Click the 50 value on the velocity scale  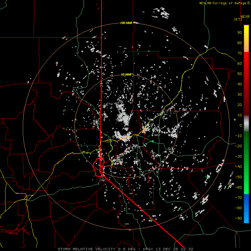pyautogui.click(x=240, y=74)
